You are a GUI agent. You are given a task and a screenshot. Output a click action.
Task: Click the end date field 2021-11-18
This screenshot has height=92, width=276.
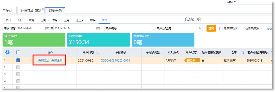77,28
